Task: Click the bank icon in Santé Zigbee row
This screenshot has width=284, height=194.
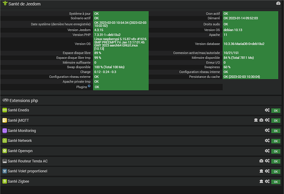Action: 261,181
